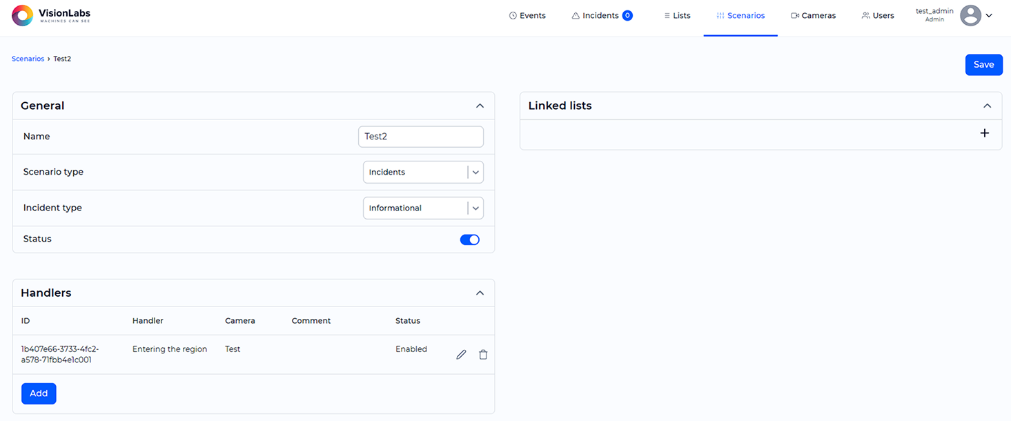
Task: Collapse the General section
Action: (x=480, y=106)
